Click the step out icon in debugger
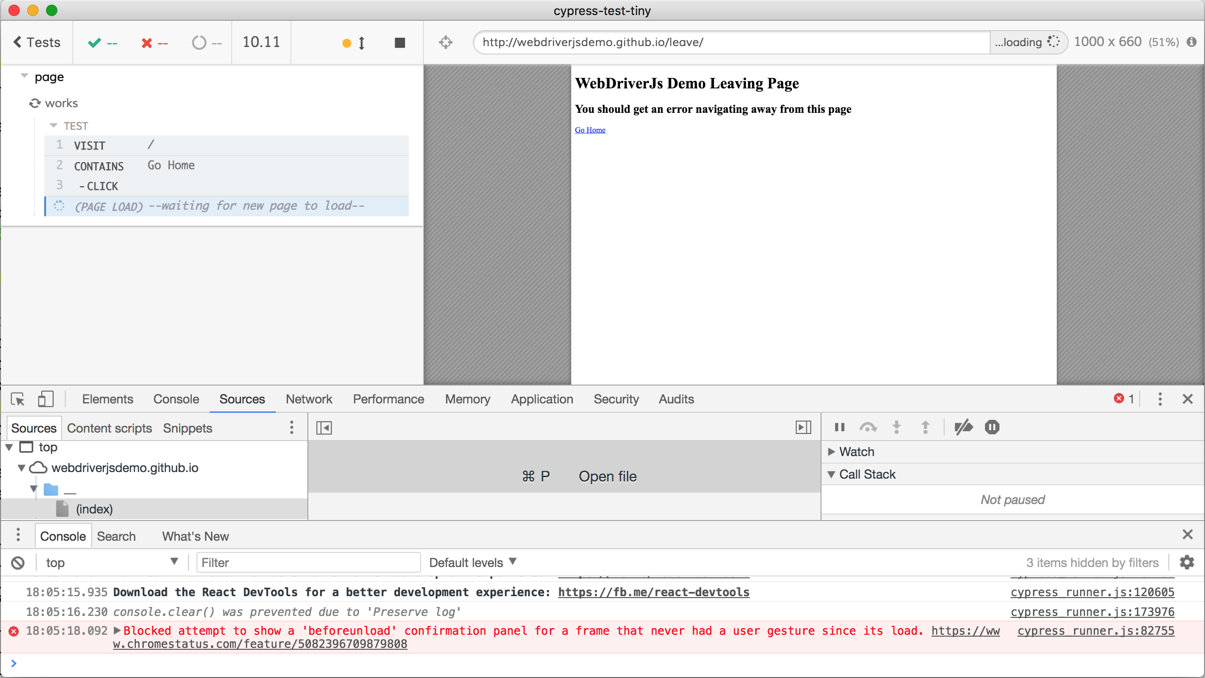The width and height of the screenshot is (1205, 678). pos(925,427)
